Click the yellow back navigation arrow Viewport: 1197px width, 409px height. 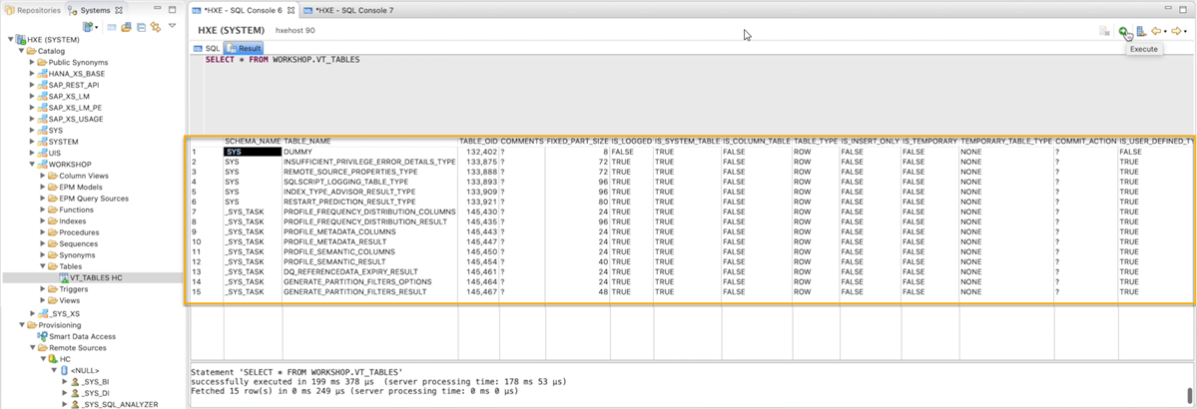[x=1156, y=31]
